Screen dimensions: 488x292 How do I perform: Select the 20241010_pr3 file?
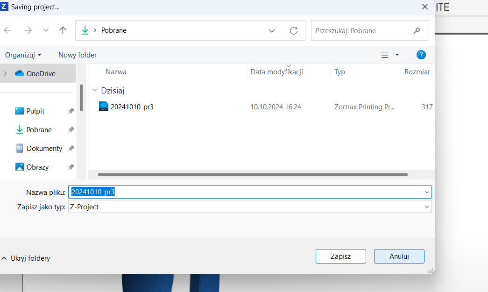point(132,107)
